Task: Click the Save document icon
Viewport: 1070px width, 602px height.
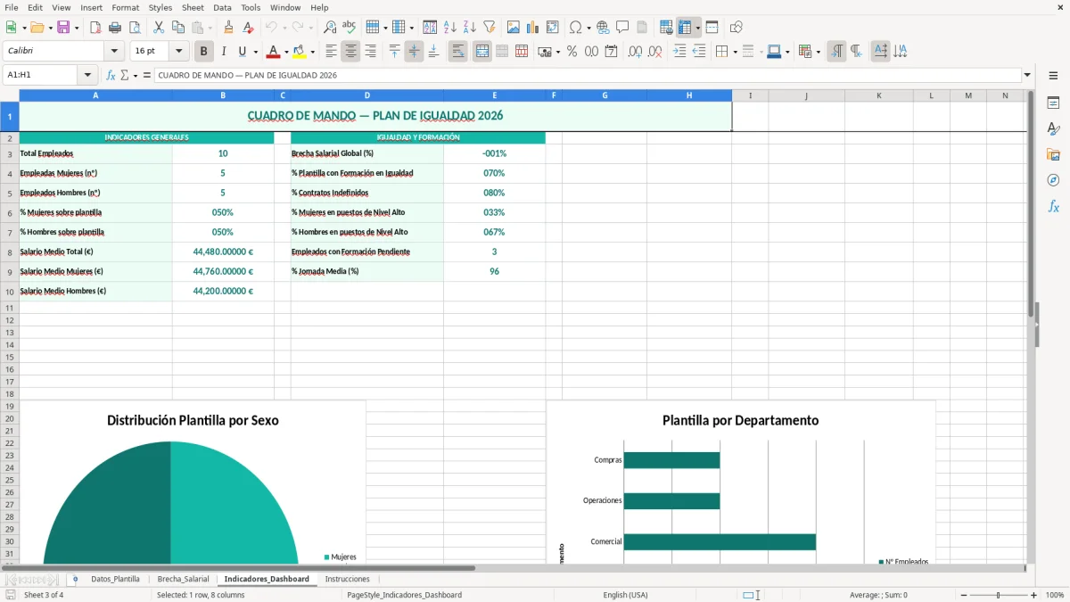Action: [x=63, y=28]
